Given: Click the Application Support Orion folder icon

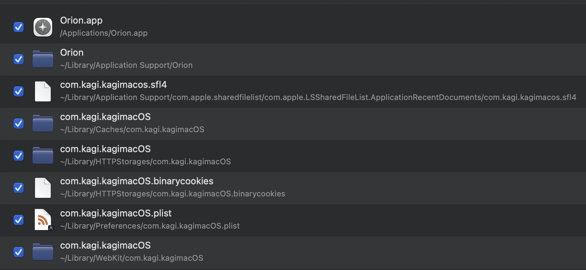Looking at the screenshot, I should (x=43, y=59).
